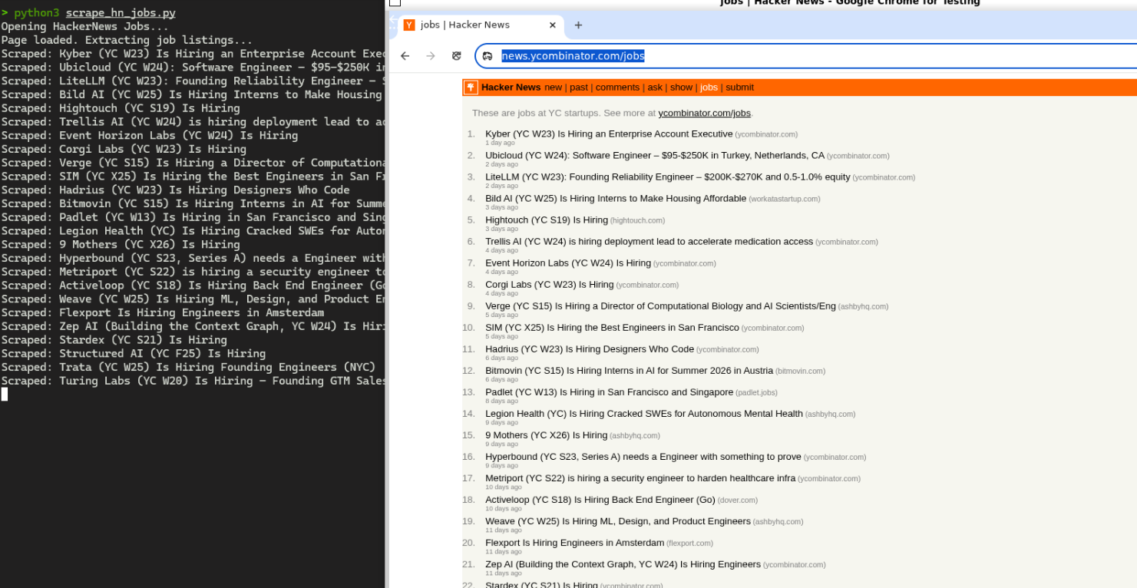The image size is (1137, 588).
Task: Open Hadrius Designers Who Code listing on webpage
Action: point(590,349)
